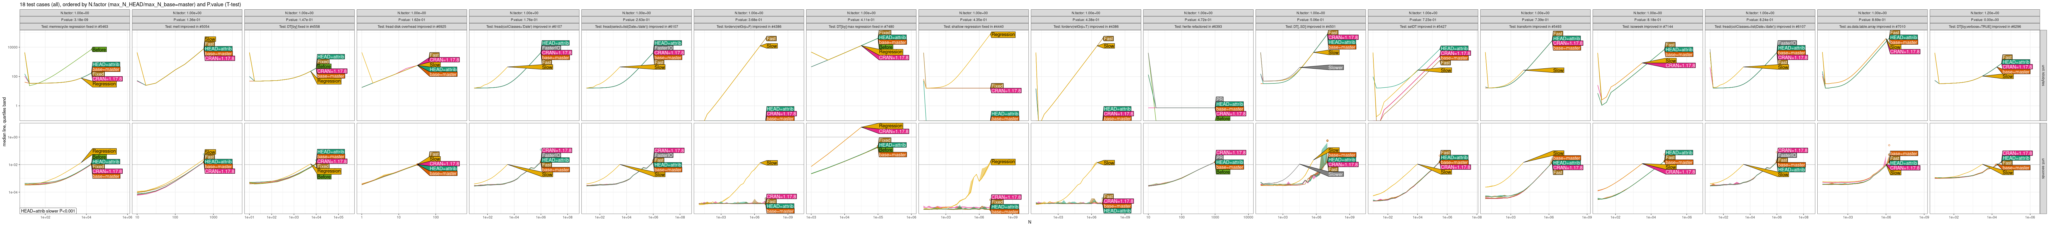Click 'Test: DT[by,verbose=TRUE] improved in #6296' header
The width and height of the screenshot is (2049, 227).
[x=1984, y=26]
